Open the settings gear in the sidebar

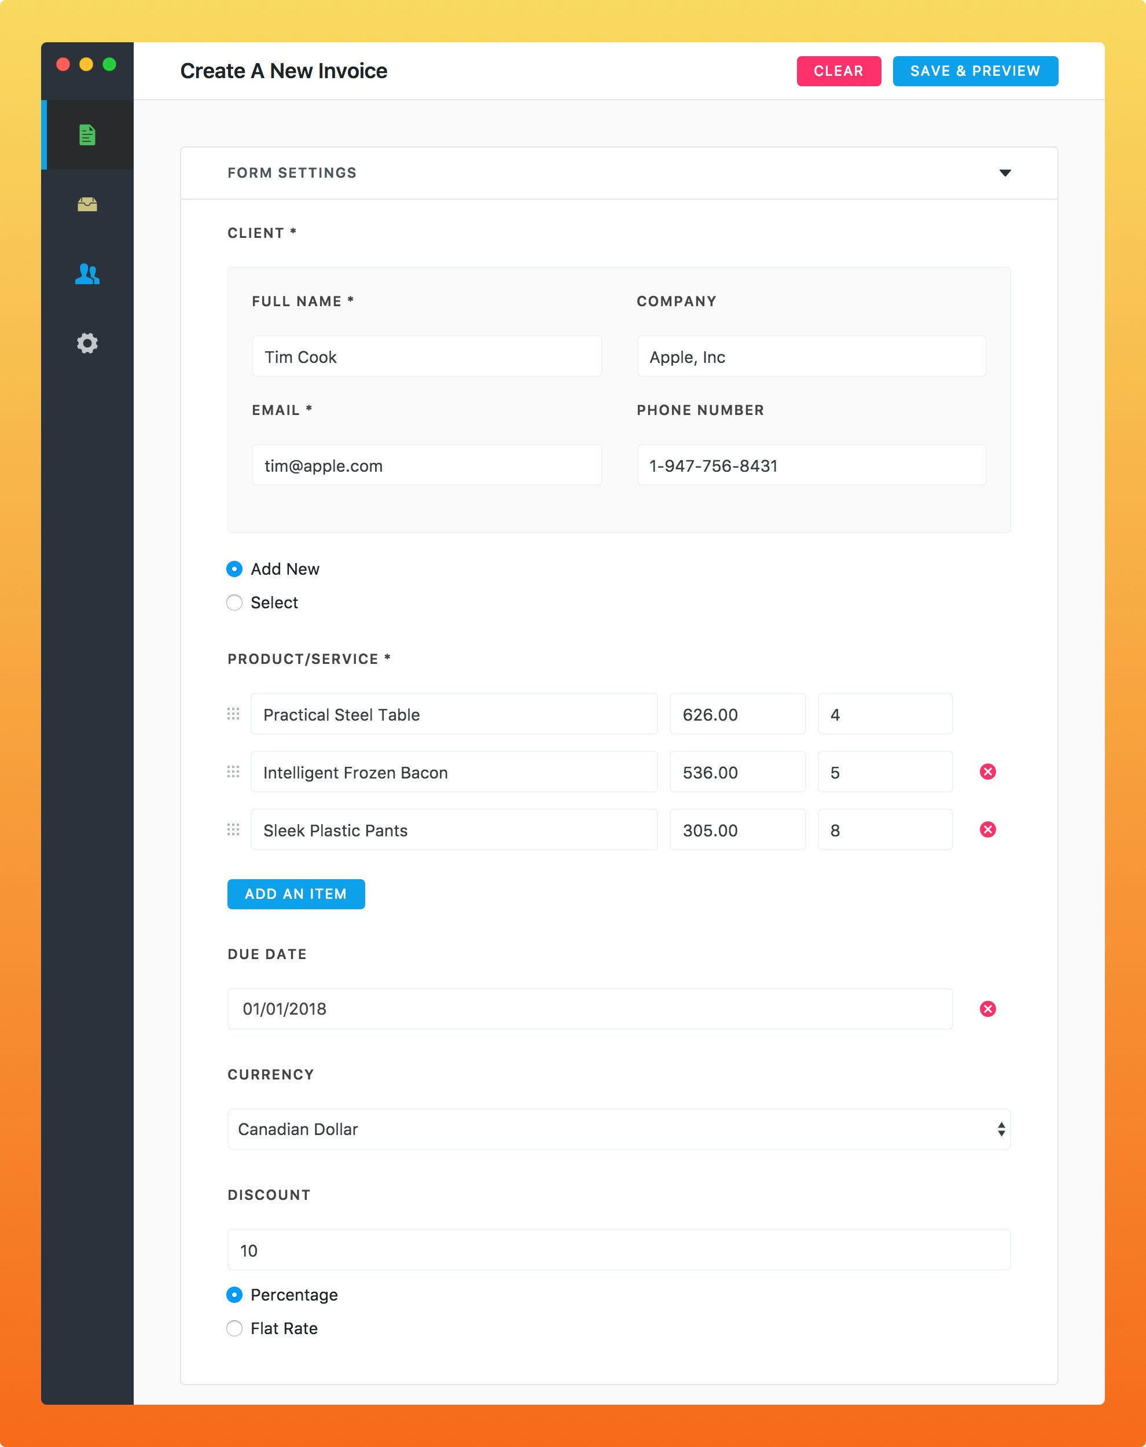(87, 343)
